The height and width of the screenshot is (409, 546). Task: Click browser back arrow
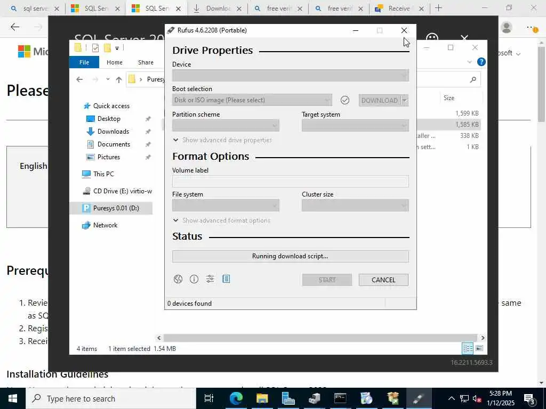pos(14,27)
